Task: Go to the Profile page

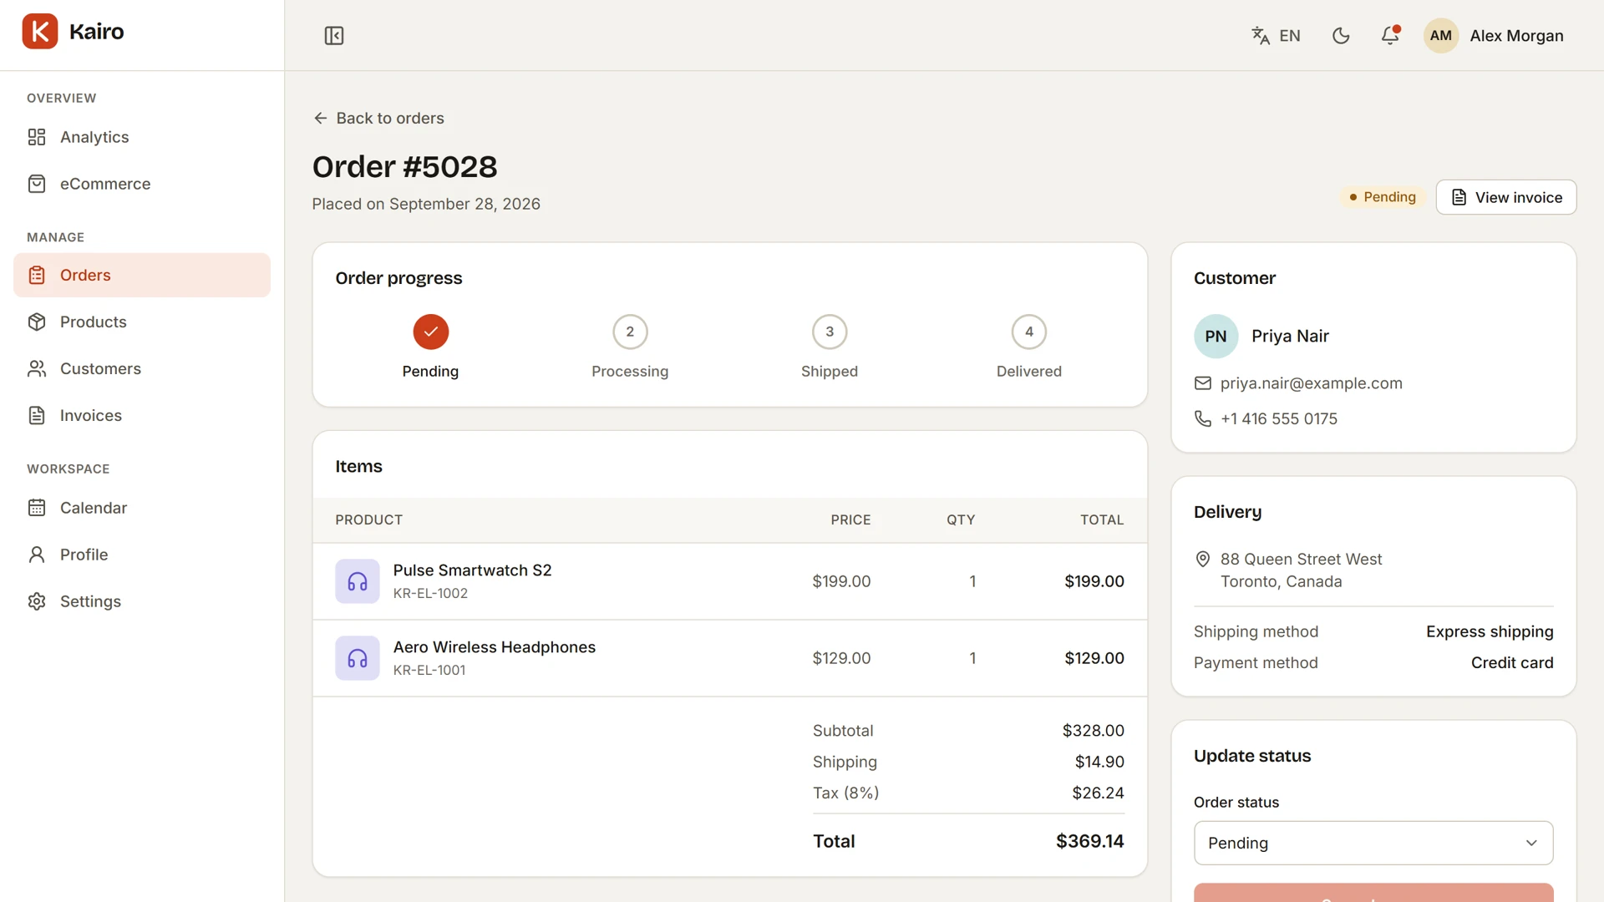Action: (x=142, y=555)
